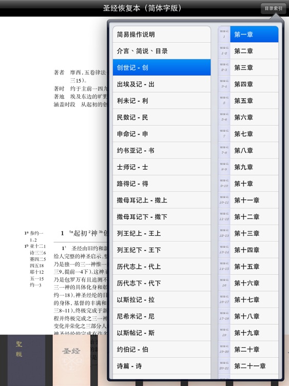Screen dimensions: 289x386
Task: Select chapter 第一章
Action: 254,34
